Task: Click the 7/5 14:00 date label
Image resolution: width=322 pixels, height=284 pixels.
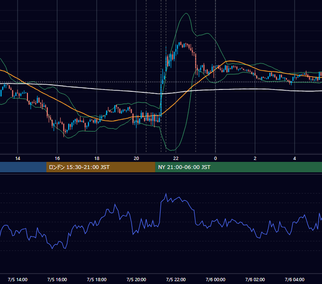Action: (x=18, y=279)
